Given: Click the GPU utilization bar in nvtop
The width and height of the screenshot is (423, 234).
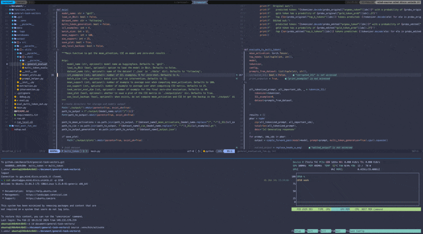Looking at the screenshot, I should tap(314, 169).
